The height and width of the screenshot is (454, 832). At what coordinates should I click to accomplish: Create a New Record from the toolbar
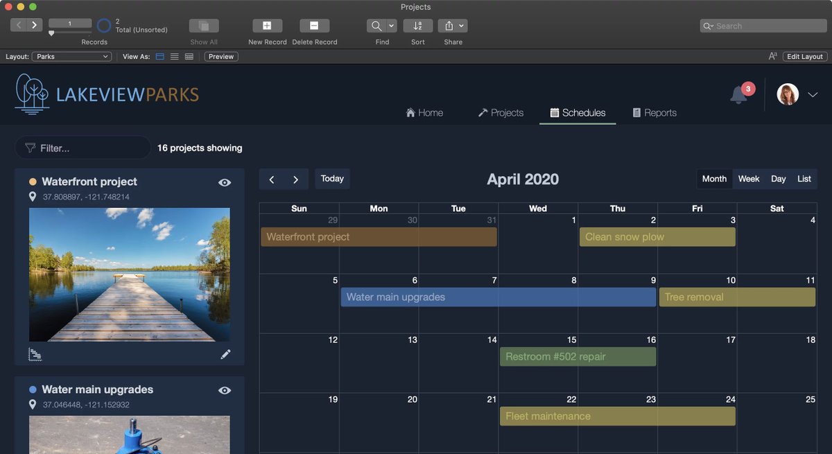(267, 25)
